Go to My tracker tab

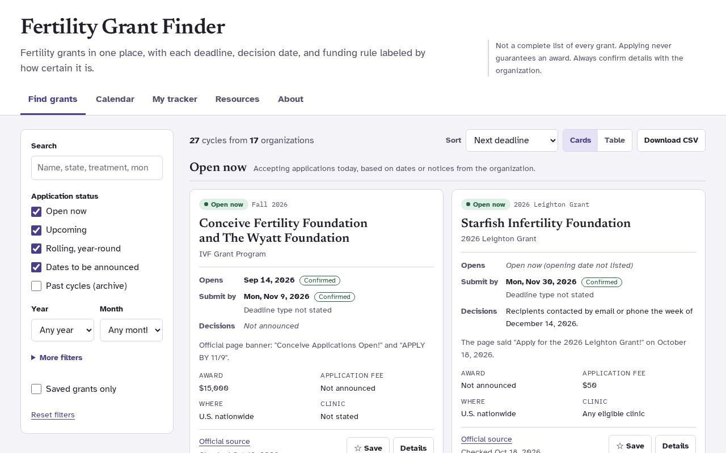tap(175, 99)
